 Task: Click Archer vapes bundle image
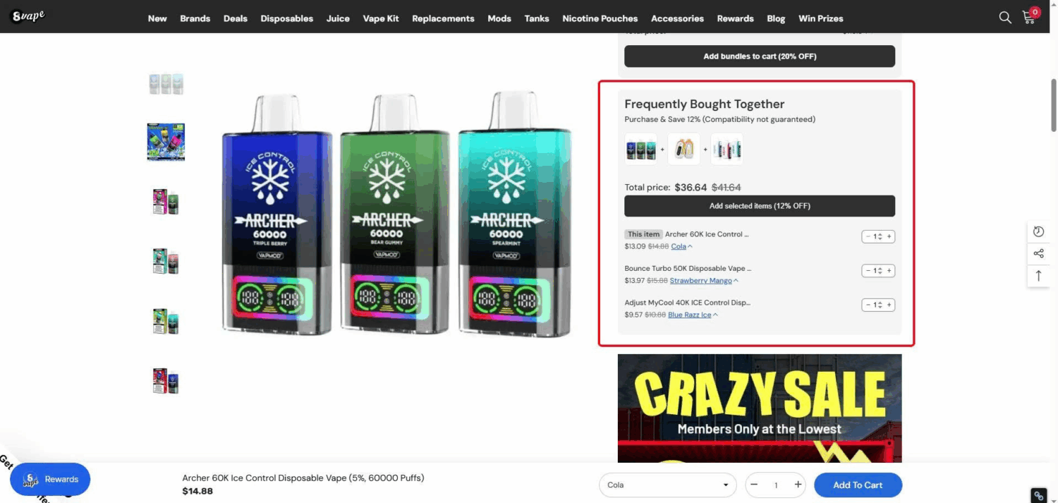pos(640,150)
